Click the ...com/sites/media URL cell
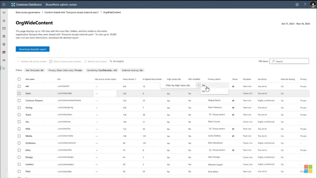Image resolution: width=317 pixels, height=178 pixels. 65,136
